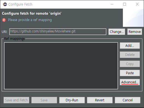
Task: Maximize the Configure Fetch window
Action: [x=125, y=4]
